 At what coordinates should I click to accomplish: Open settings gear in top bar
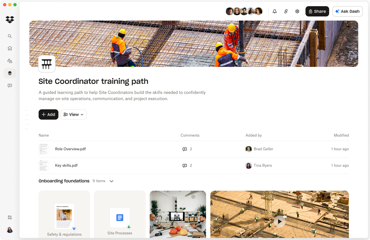click(x=297, y=11)
